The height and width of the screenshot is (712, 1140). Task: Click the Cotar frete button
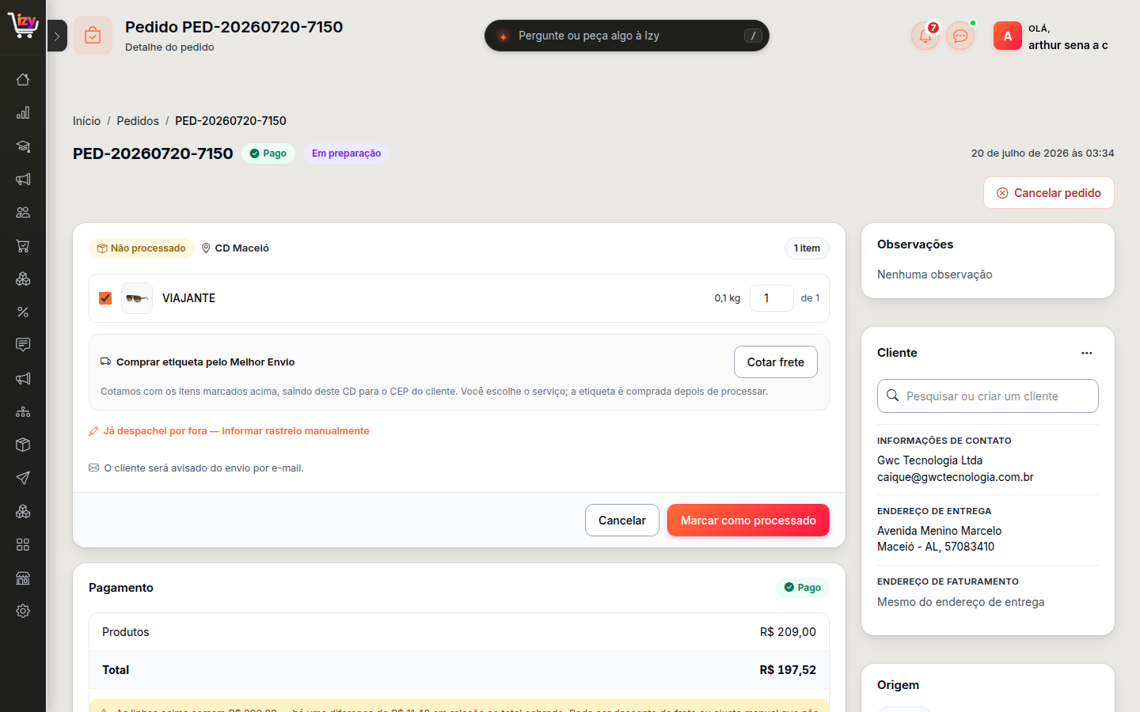[x=776, y=362]
